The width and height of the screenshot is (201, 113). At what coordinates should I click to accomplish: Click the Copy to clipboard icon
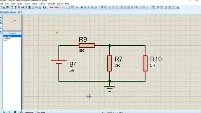(x=113, y=7)
